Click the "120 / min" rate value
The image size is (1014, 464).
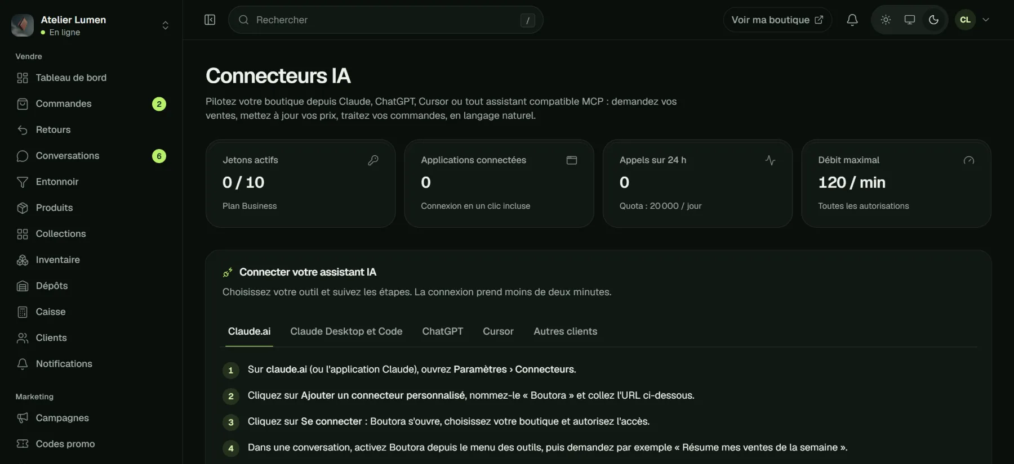852,182
